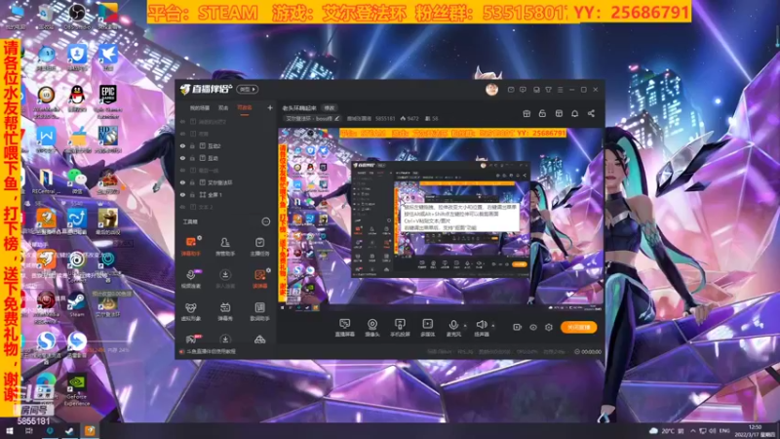This screenshot has width=780, height=439.
Task: Open the Windows Start menu
Action: pos(9,431)
